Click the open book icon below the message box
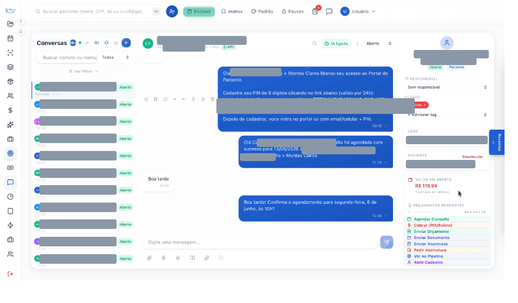 tap(192, 258)
